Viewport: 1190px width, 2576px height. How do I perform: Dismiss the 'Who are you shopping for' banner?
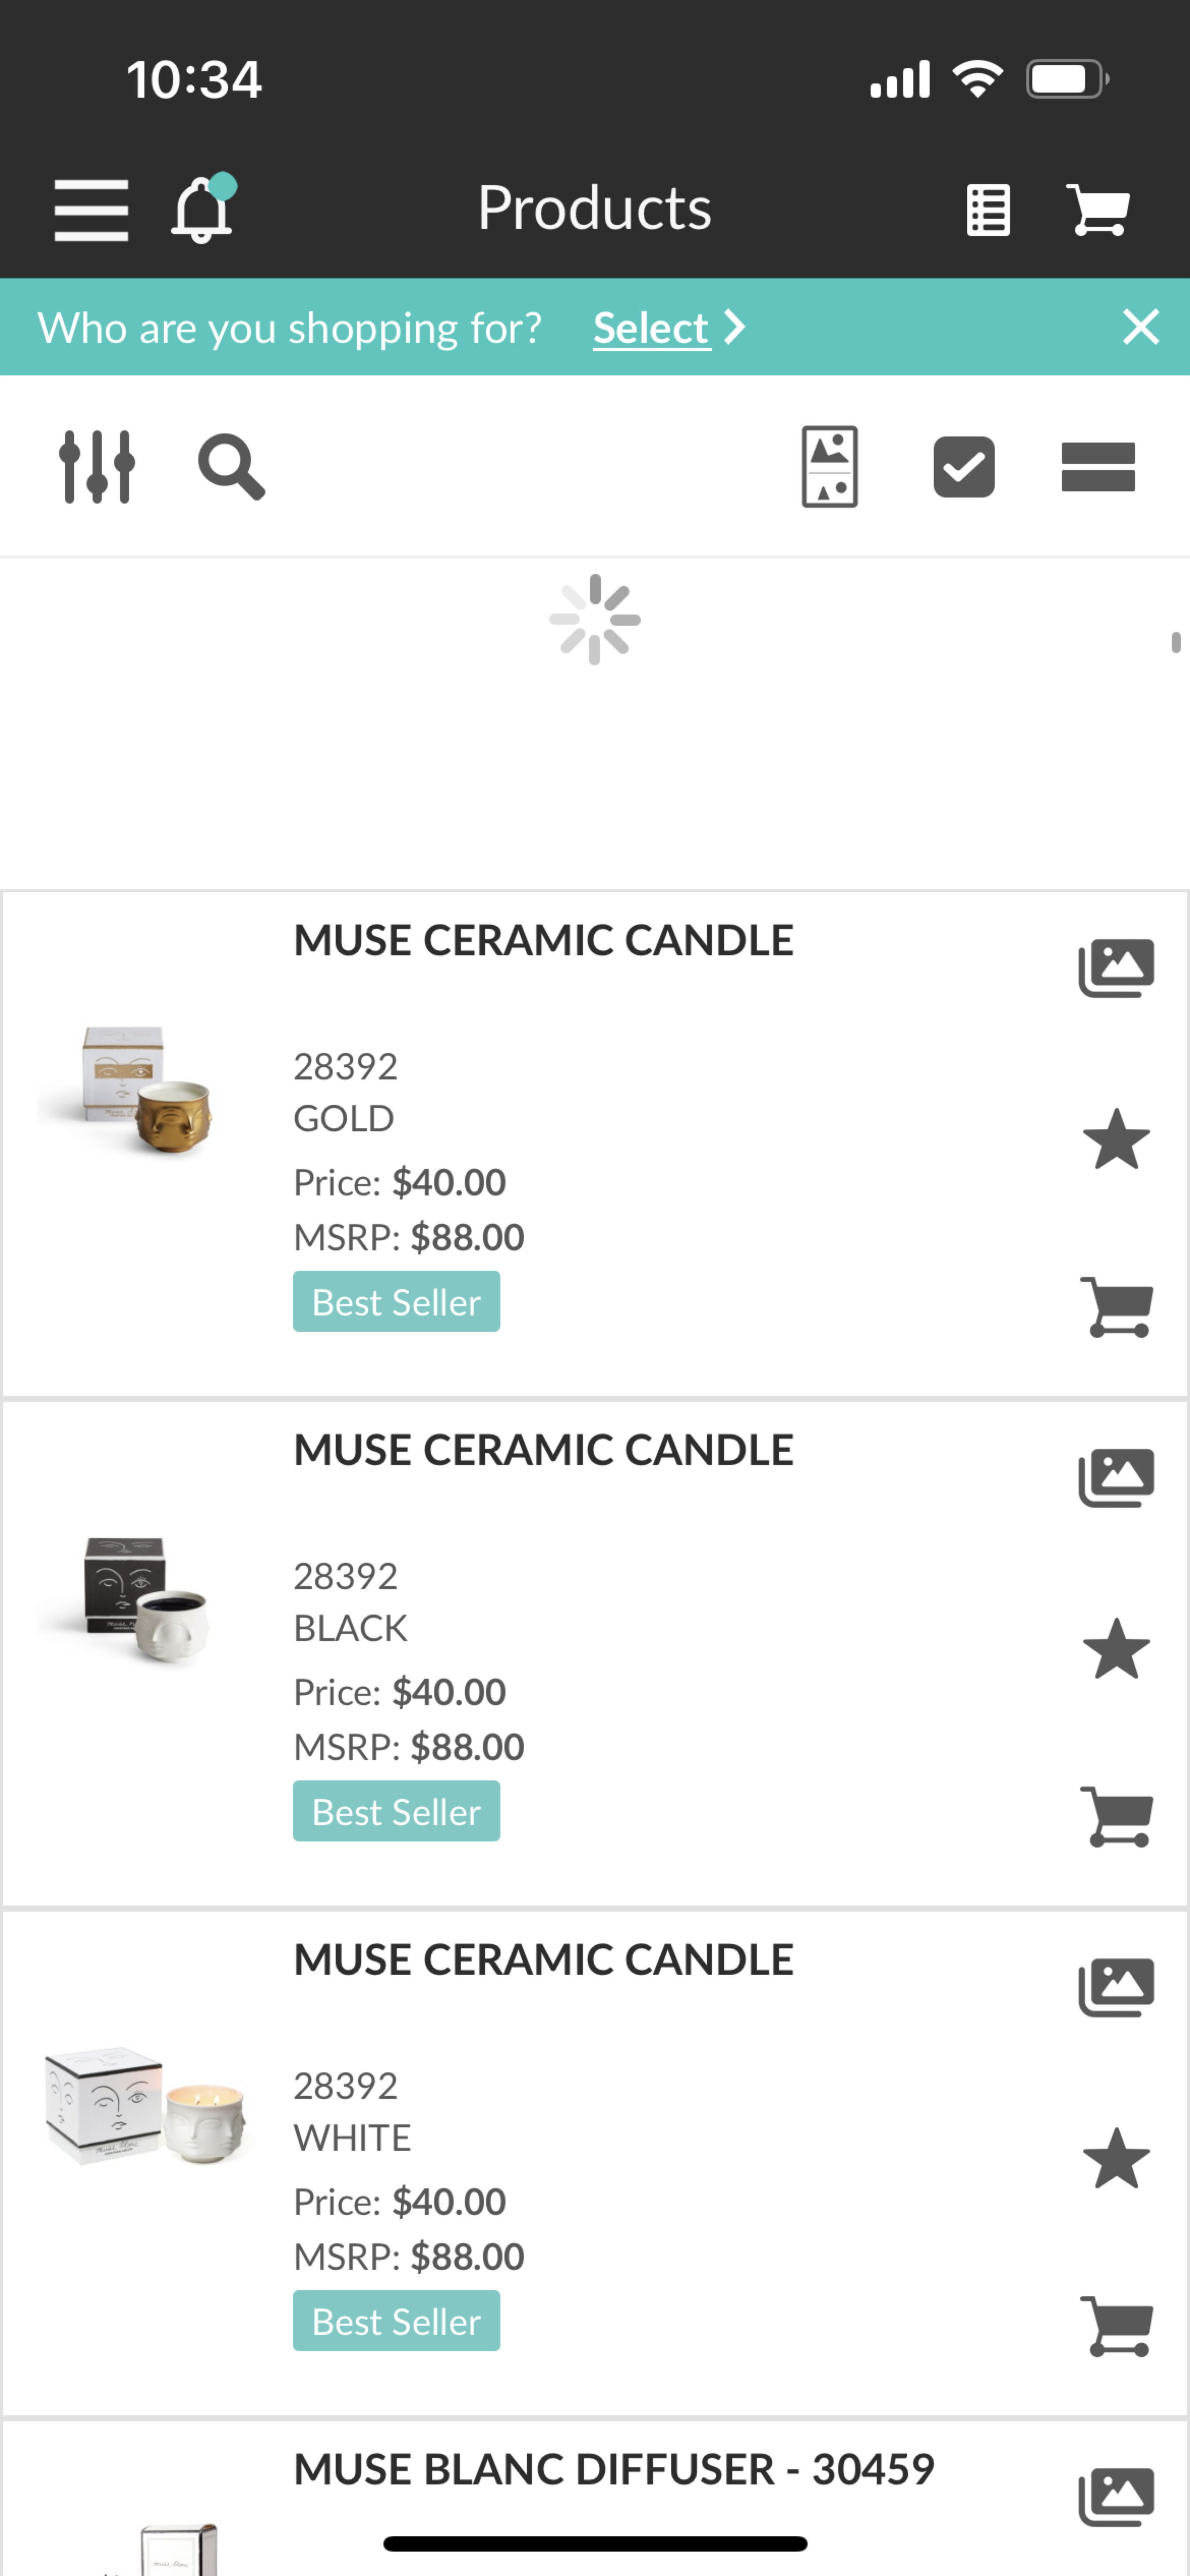click(1140, 327)
